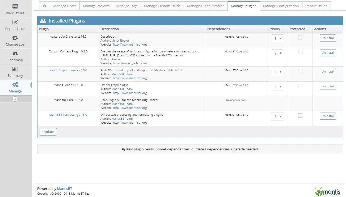Enable Protected for Custom Content Plugin
This screenshot has width=346, height=197.
pyautogui.click(x=300, y=52)
